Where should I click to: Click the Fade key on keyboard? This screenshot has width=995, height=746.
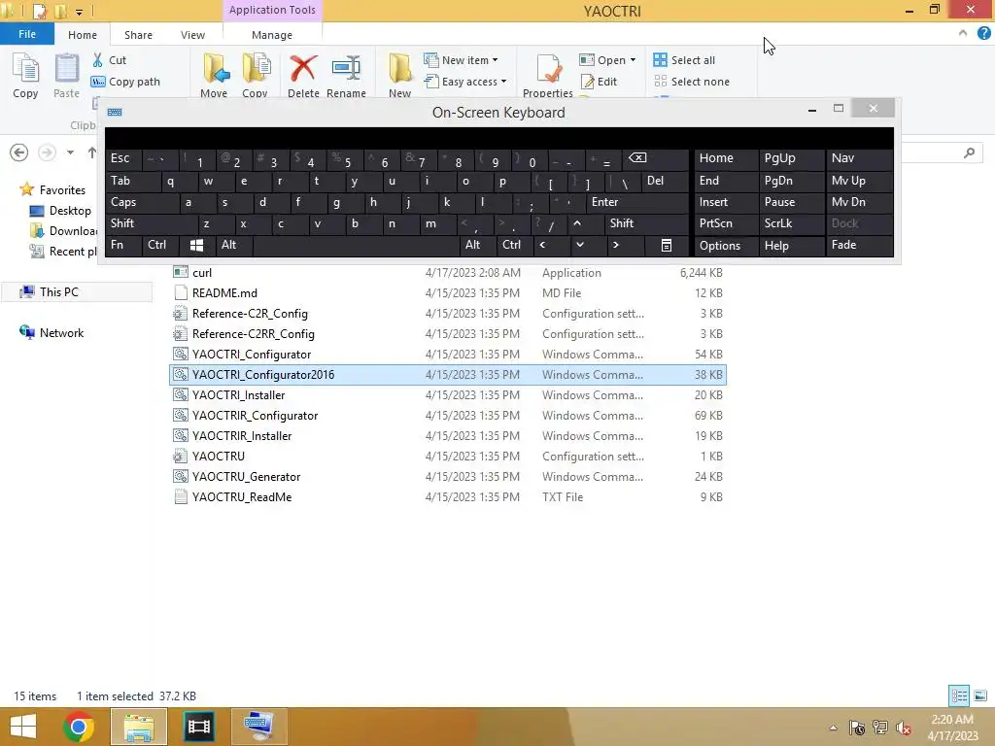[859, 246]
